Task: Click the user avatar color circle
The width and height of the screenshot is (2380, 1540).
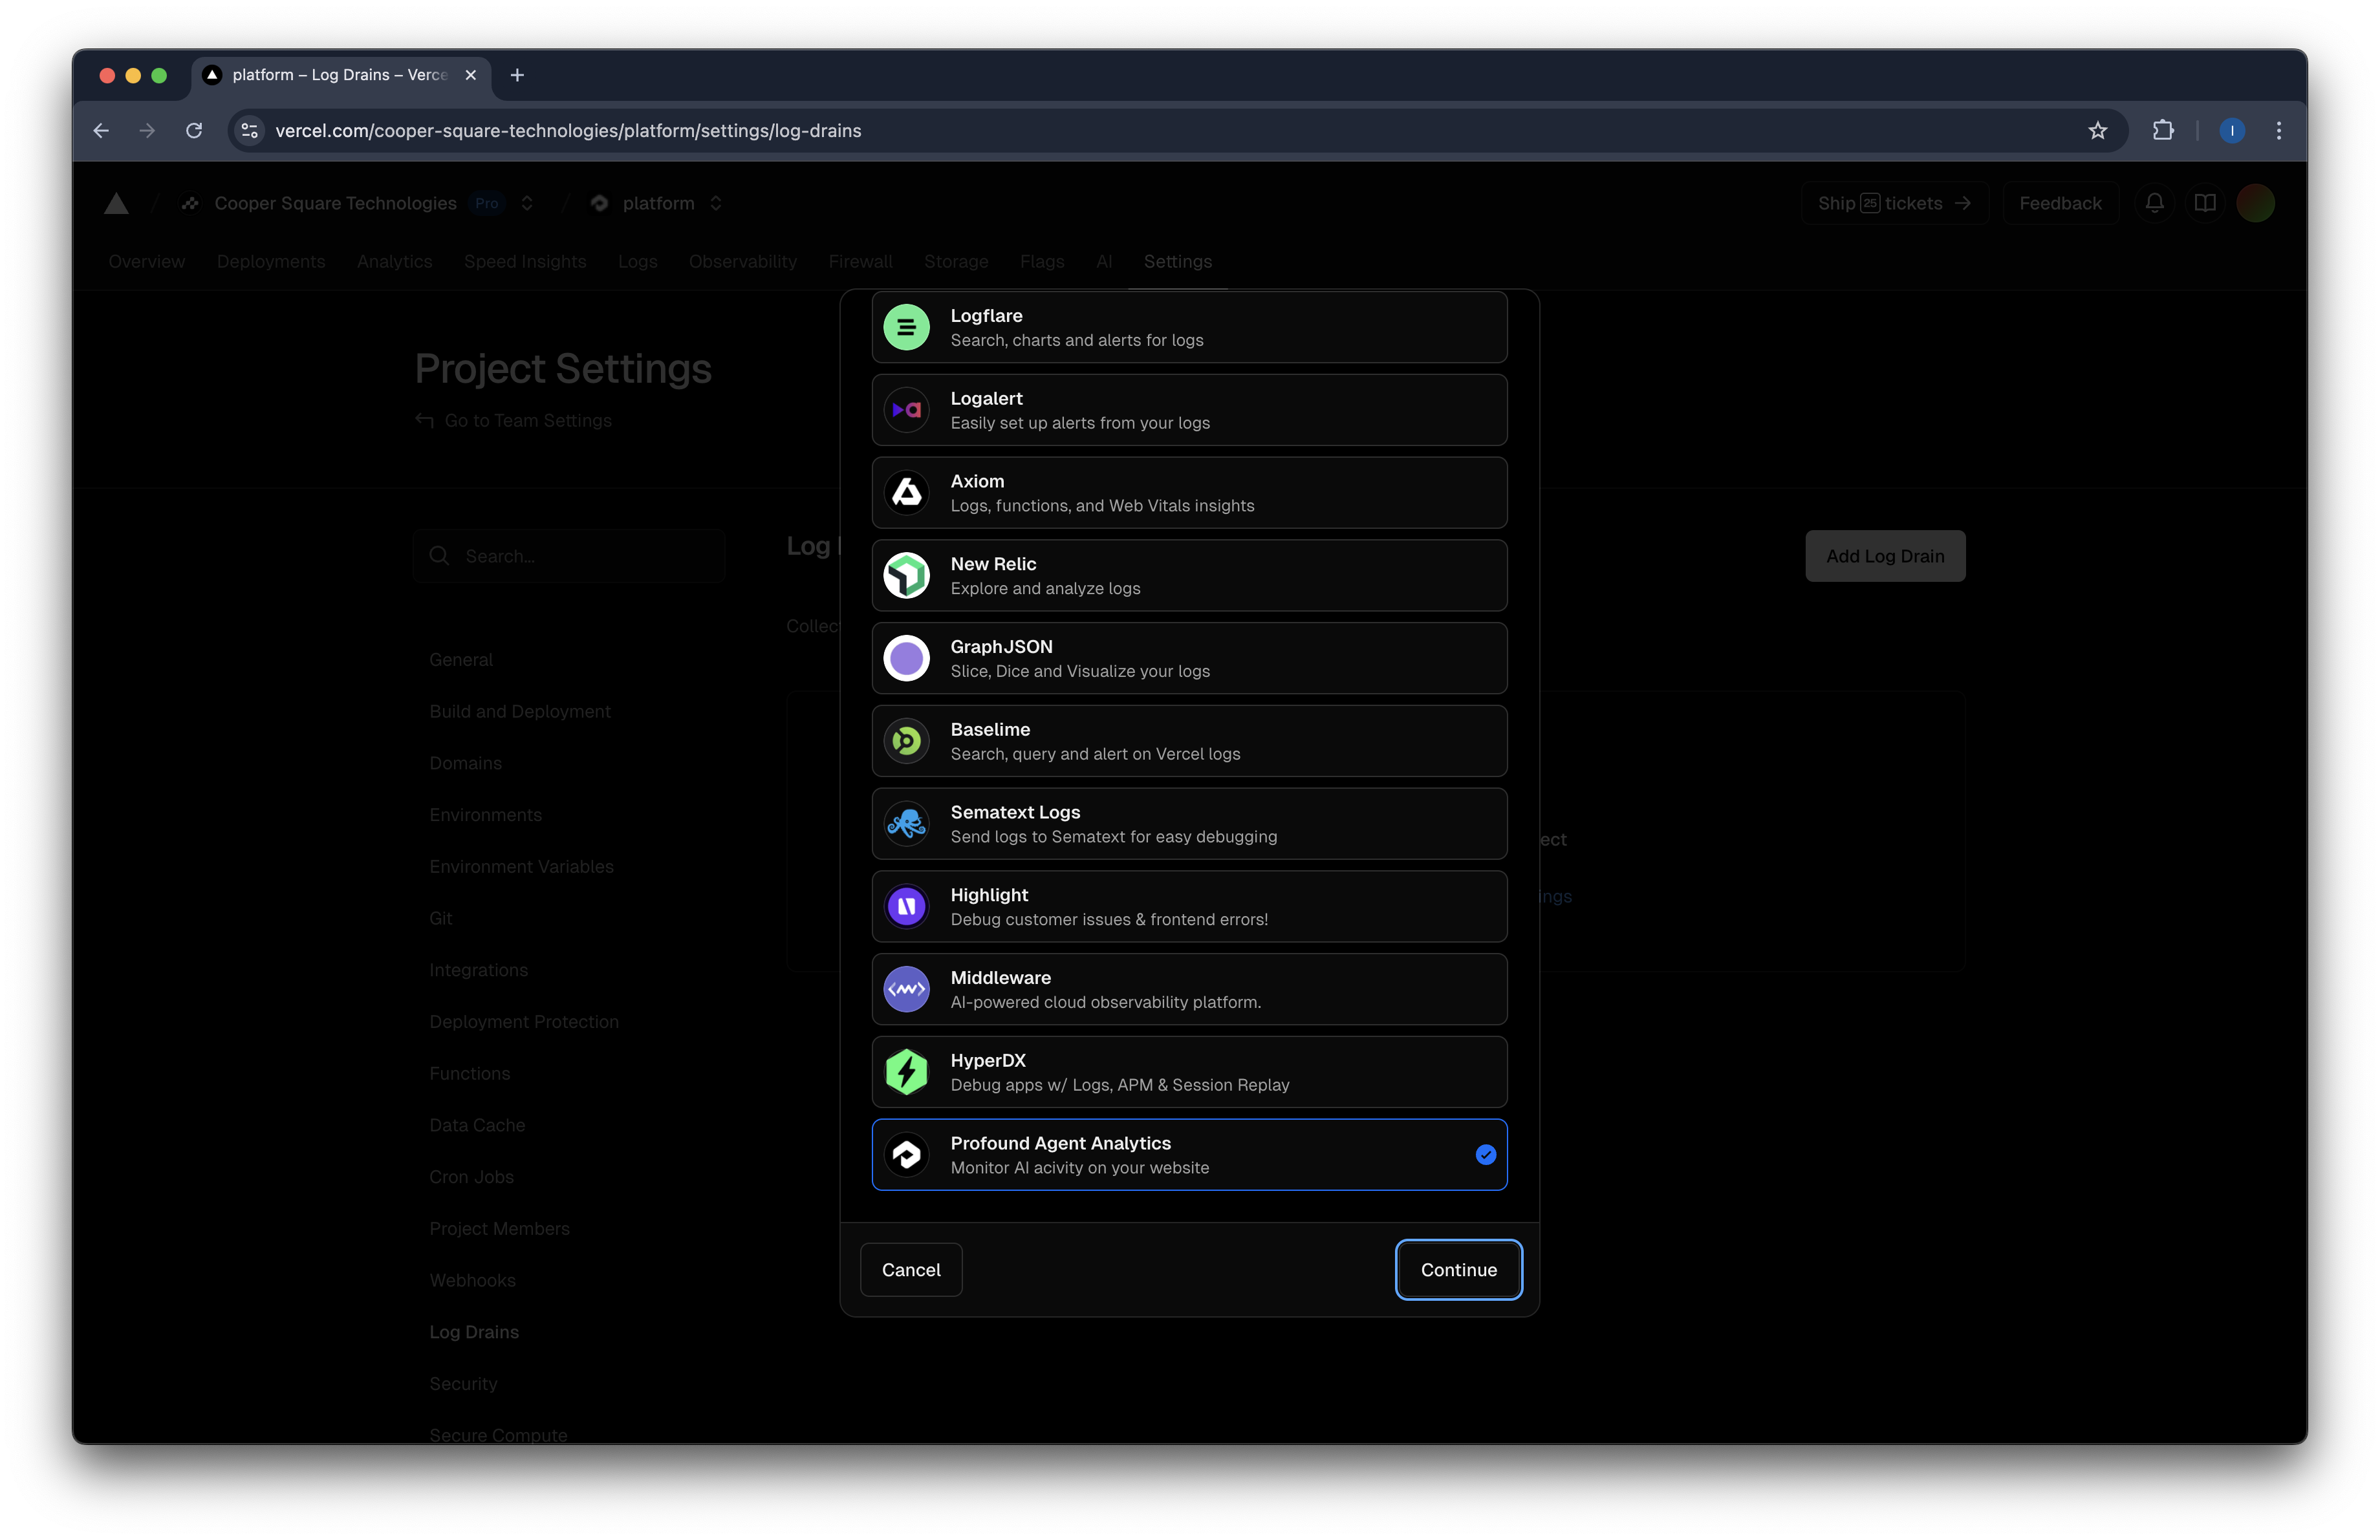Action: click(x=2255, y=203)
